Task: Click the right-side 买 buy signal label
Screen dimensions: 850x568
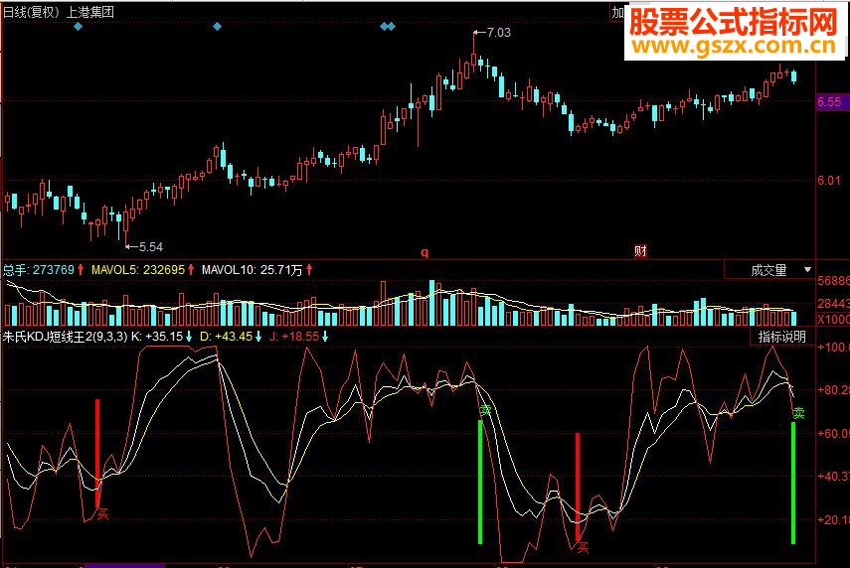Action: point(583,547)
